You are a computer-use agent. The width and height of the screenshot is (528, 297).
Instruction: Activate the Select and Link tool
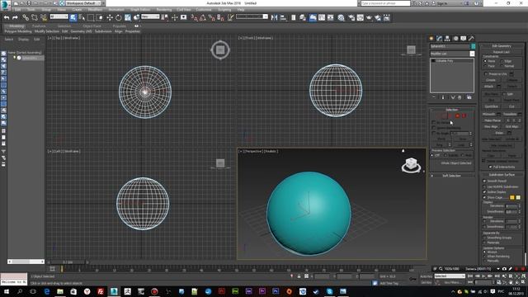[26, 17]
